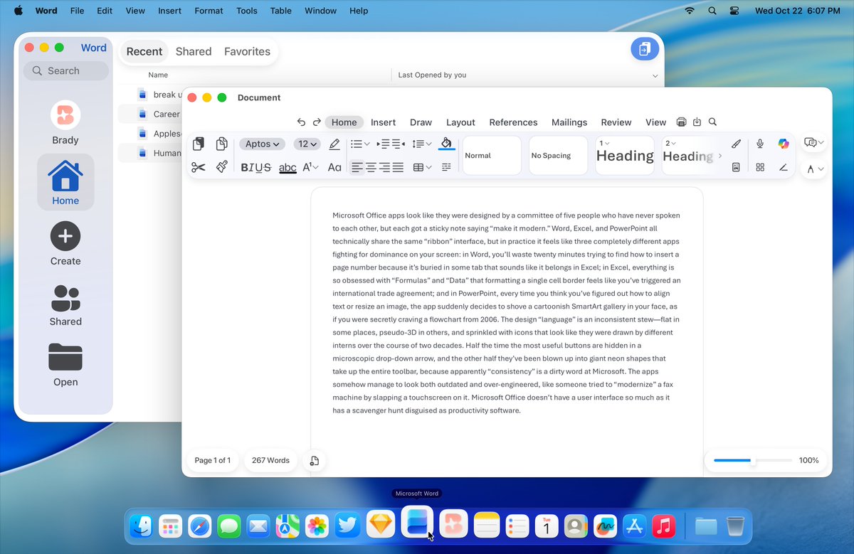Click the Cut scissors icon
The width and height of the screenshot is (854, 554).
[x=199, y=167]
